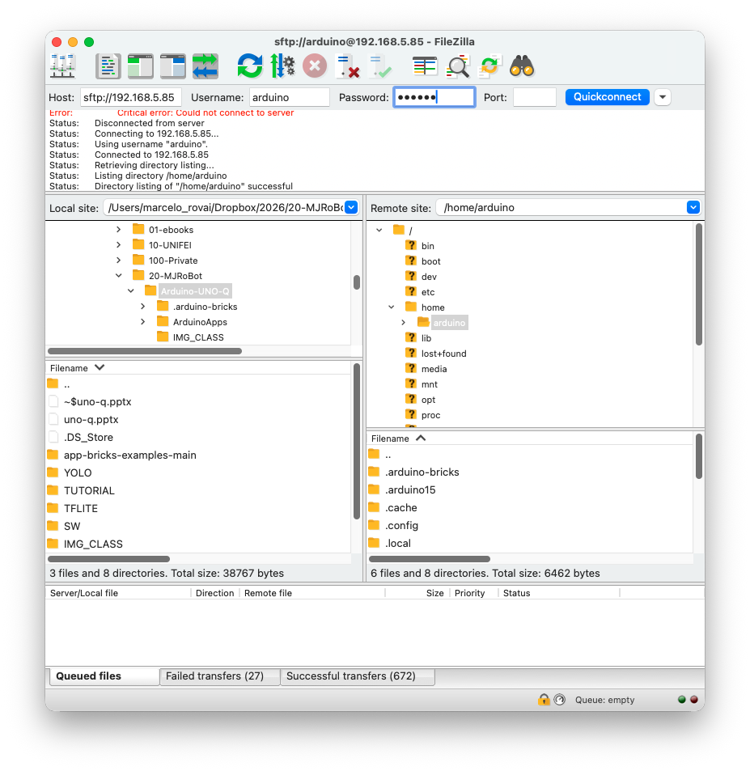Open the directory listing filters dialog
The height and width of the screenshot is (771, 750).
425,66
